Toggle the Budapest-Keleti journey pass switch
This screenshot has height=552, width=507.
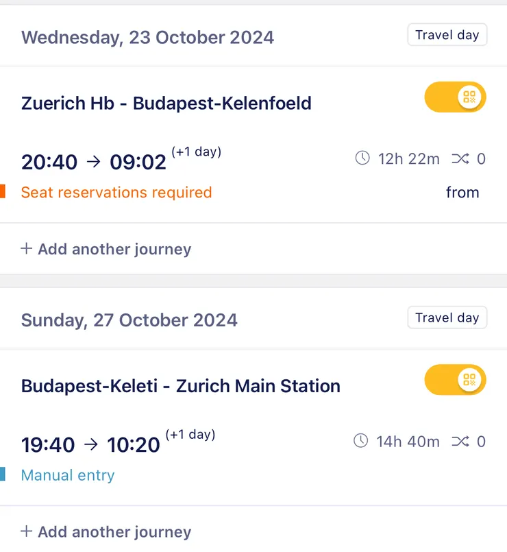455,380
